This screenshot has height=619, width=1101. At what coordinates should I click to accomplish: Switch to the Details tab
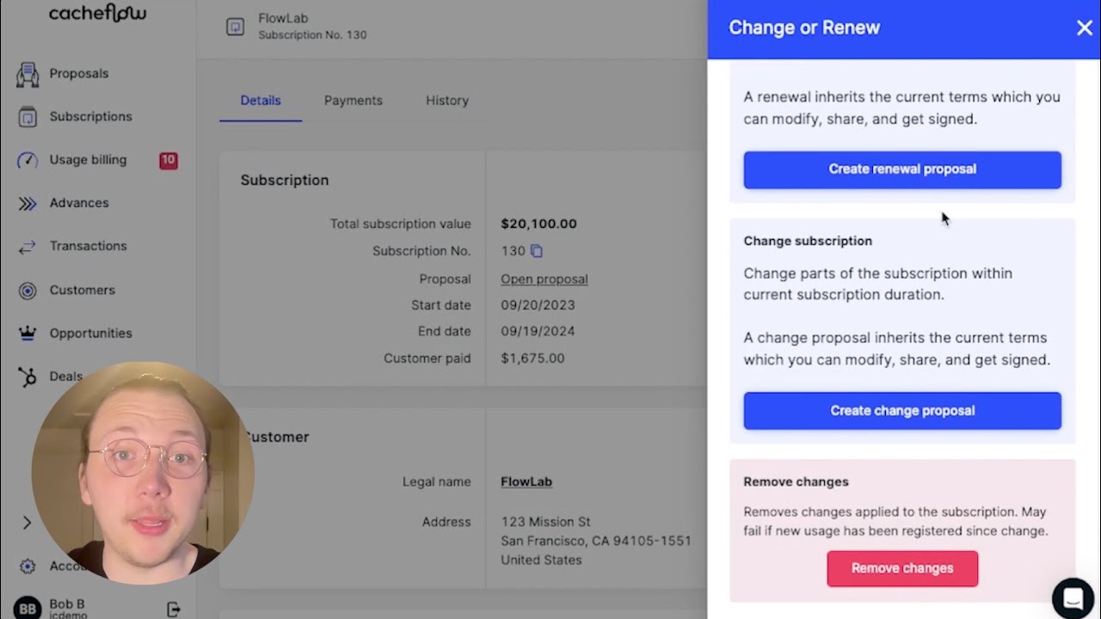click(261, 101)
